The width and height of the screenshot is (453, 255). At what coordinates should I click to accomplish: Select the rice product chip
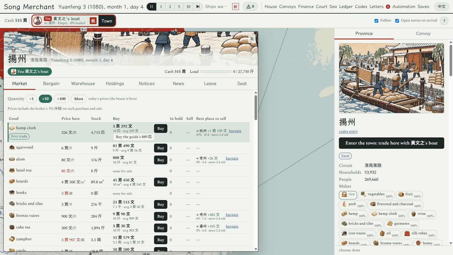point(348,195)
